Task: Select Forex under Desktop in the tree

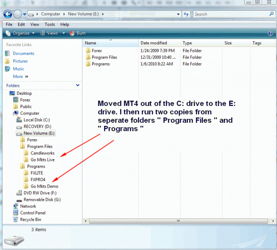Action: point(25,100)
